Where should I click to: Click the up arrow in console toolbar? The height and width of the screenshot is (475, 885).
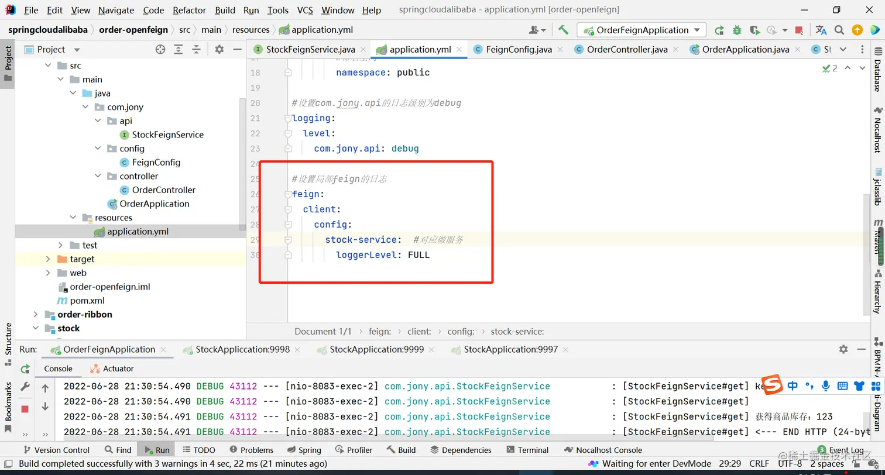(x=45, y=388)
